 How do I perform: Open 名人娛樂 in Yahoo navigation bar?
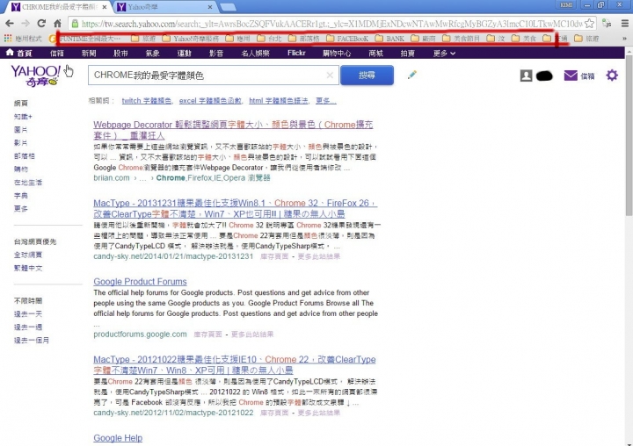click(x=255, y=53)
